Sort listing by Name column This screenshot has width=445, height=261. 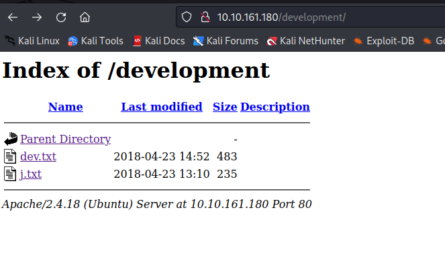(66, 107)
